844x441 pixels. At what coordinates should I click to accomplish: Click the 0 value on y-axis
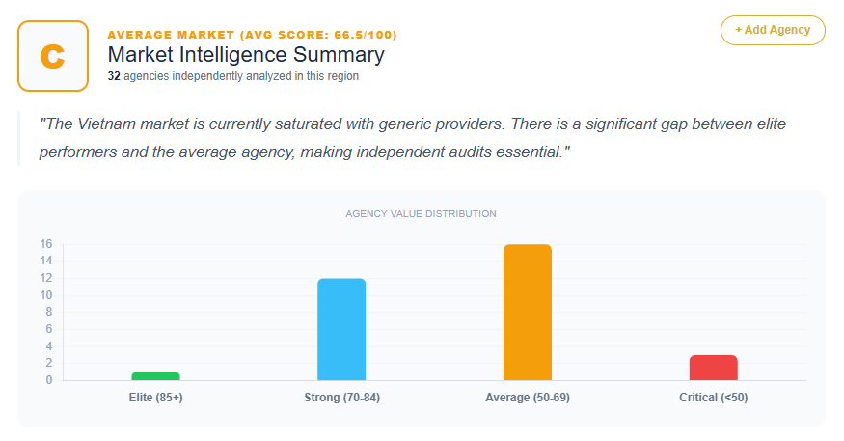point(48,380)
